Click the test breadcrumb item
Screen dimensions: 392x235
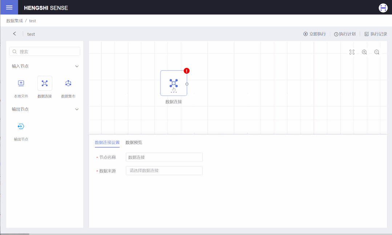click(x=32, y=21)
